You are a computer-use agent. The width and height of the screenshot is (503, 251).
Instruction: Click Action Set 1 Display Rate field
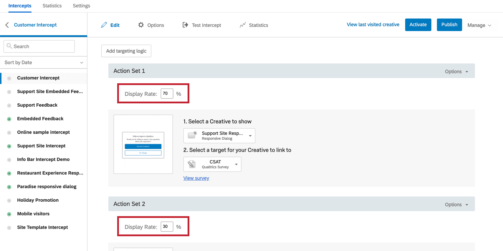tap(167, 94)
